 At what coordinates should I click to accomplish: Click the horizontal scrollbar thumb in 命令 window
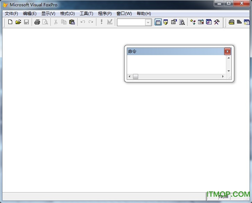135,76
